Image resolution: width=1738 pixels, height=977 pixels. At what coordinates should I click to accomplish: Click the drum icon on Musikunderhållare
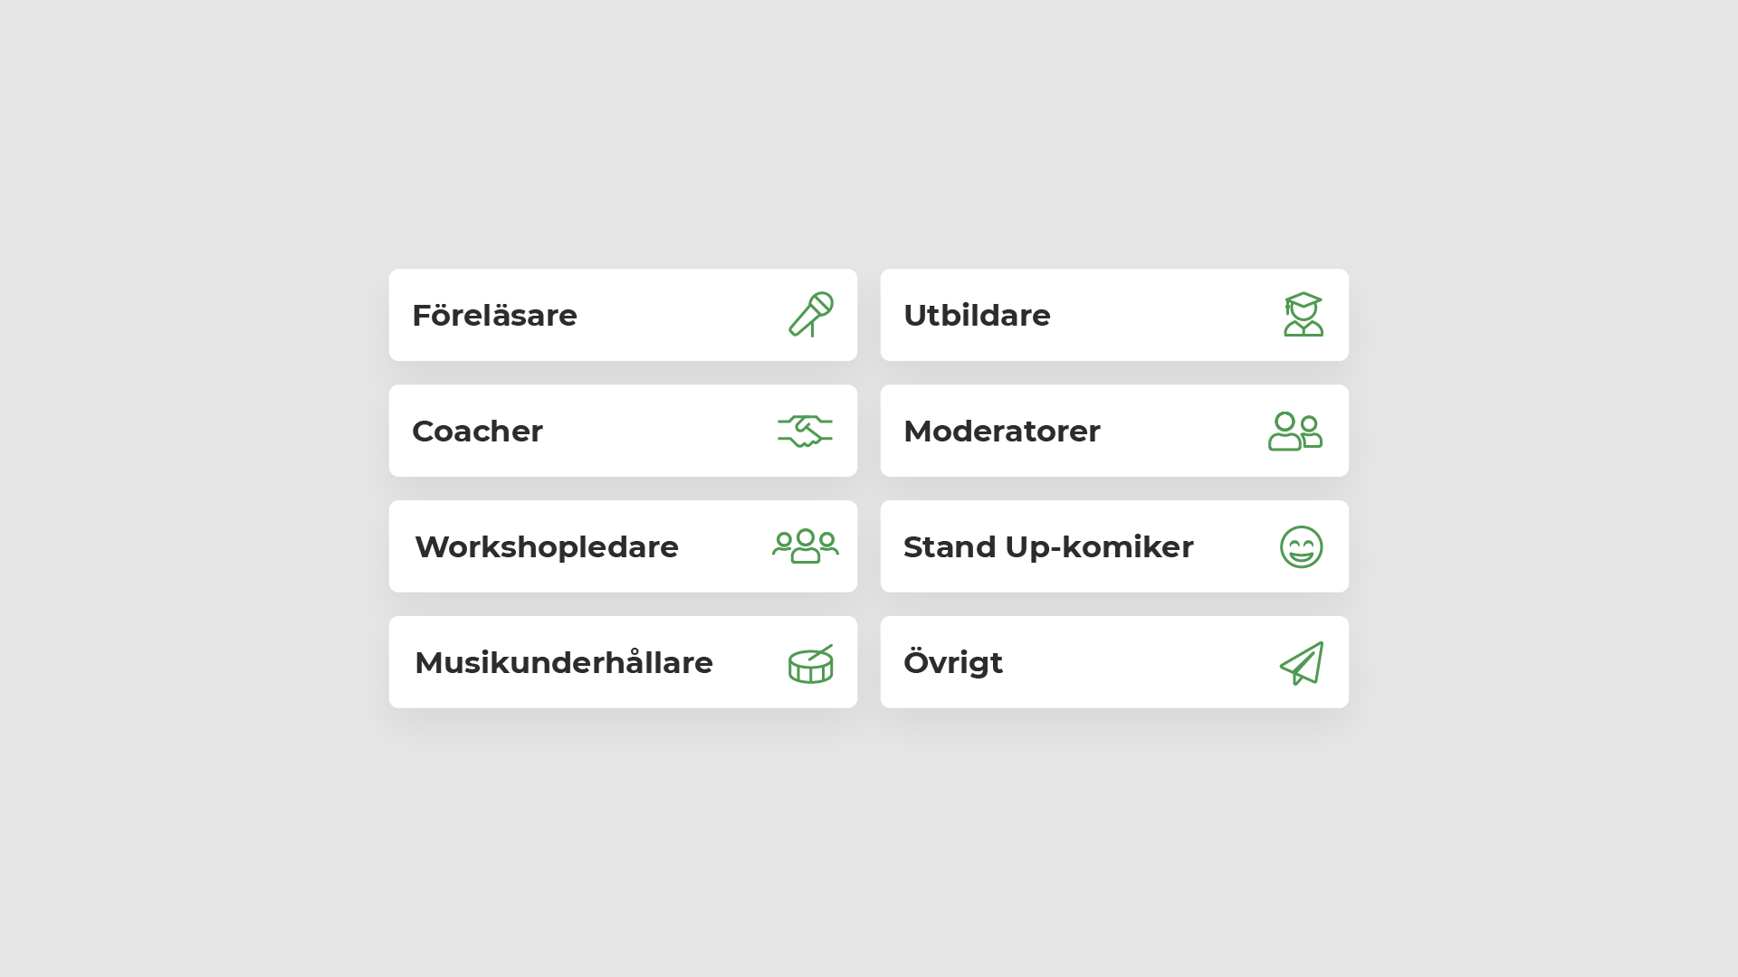[x=810, y=663]
